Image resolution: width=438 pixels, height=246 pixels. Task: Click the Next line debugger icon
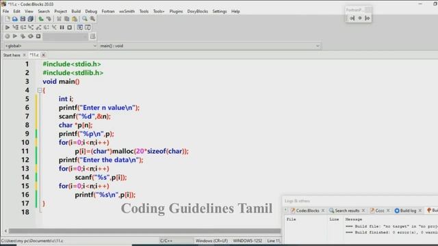pos(23,27)
